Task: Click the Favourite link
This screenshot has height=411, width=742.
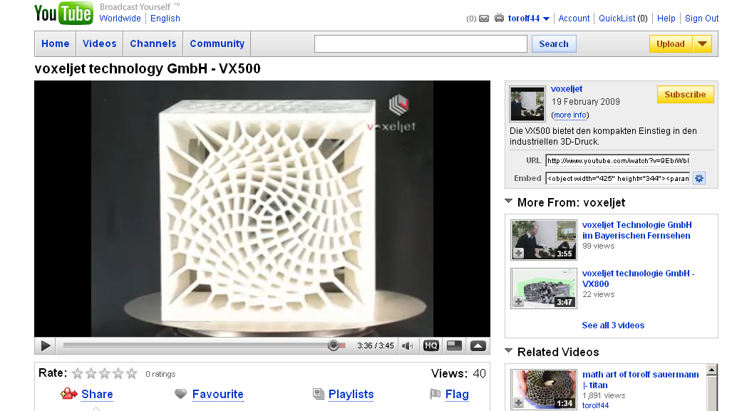Action: click(x=217, y=394)
